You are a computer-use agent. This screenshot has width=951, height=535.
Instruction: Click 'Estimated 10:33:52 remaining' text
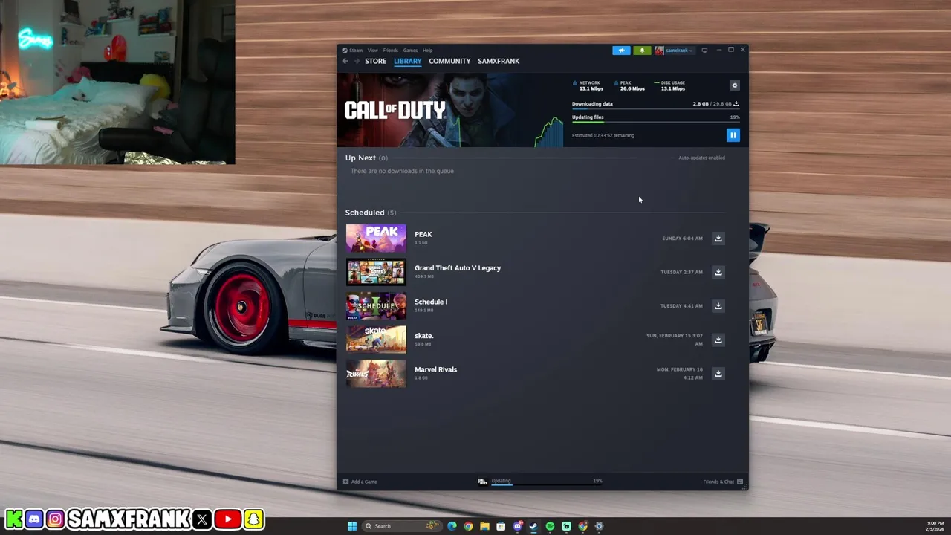click(603, 135)
